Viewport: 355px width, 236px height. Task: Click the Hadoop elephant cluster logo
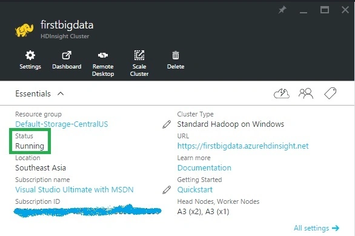pyautogui.click(x=24, y=30)
